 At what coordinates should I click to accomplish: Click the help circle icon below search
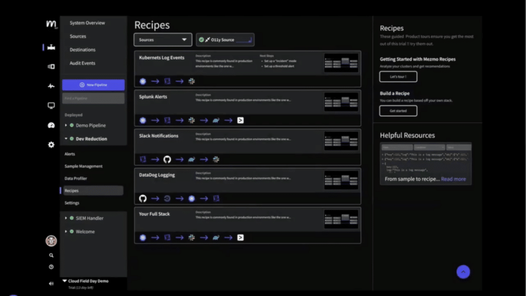(x=51, y=267)
